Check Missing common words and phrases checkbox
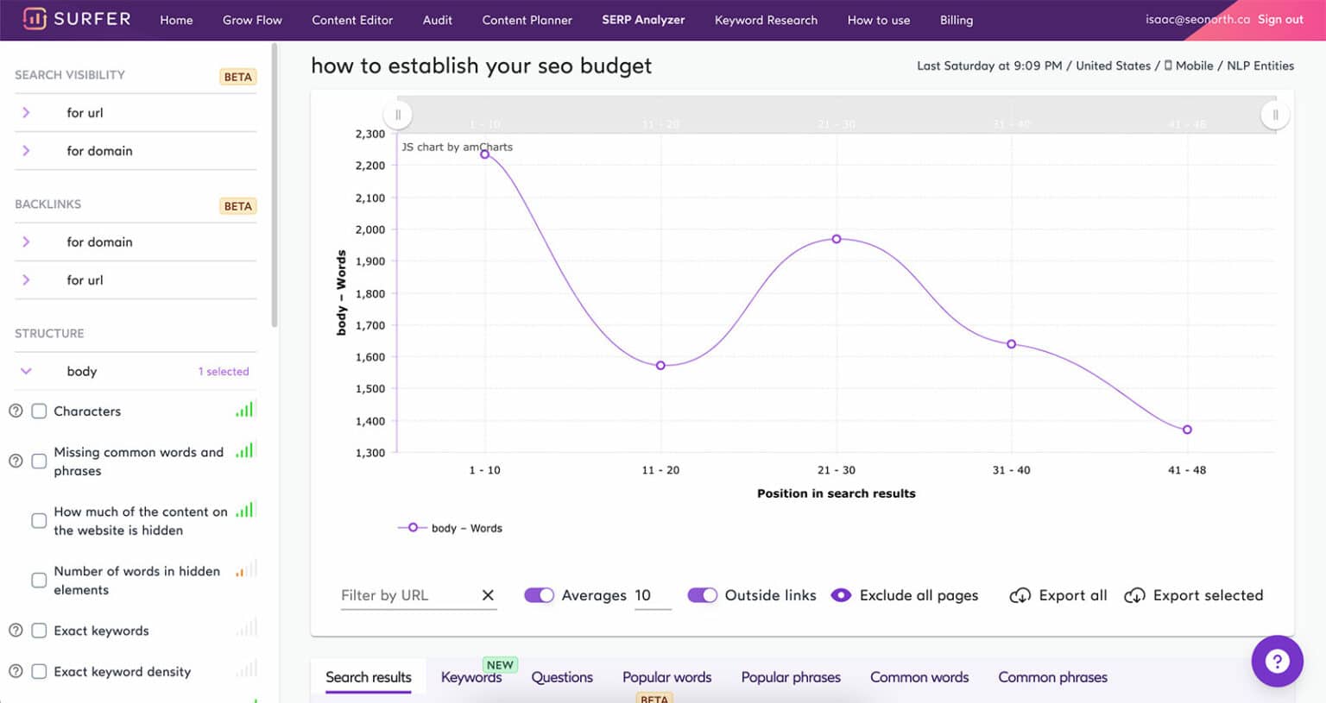The image size is (1326, 703). (39, 461)
